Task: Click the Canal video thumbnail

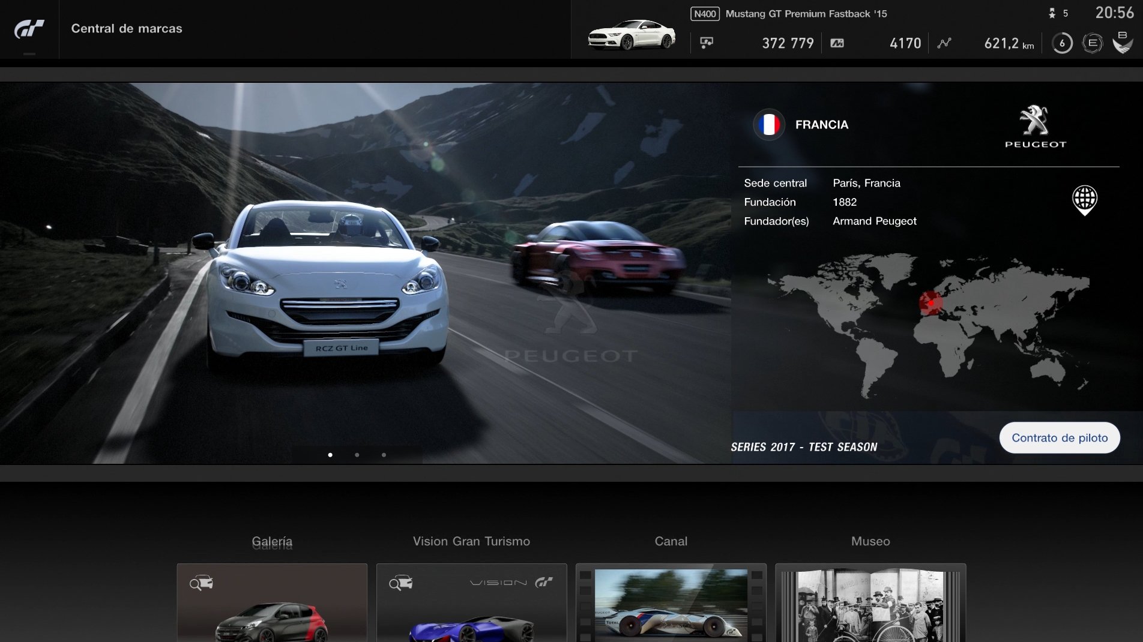Action: (x=672, y=606)
